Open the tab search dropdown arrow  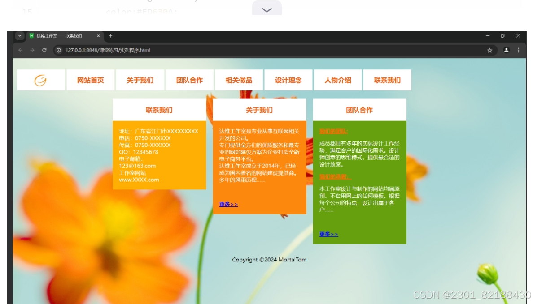point(20,36)
